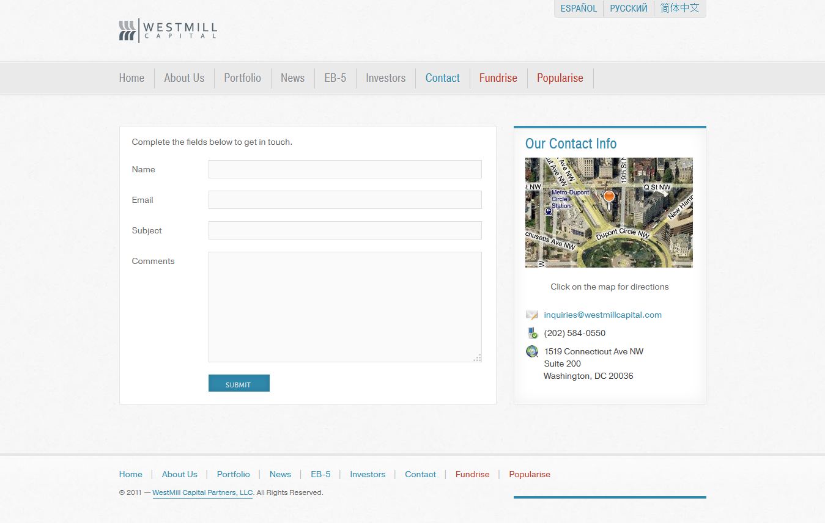Click the EB-5 link in the footer
Image resolution: width=825 pixels, height=523 pixels.
tap(320, 475)
